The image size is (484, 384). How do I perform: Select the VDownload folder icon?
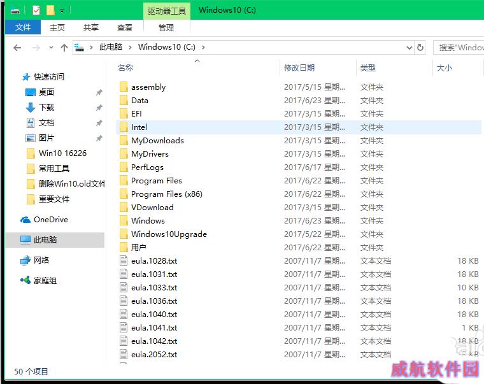pos(124,207)
